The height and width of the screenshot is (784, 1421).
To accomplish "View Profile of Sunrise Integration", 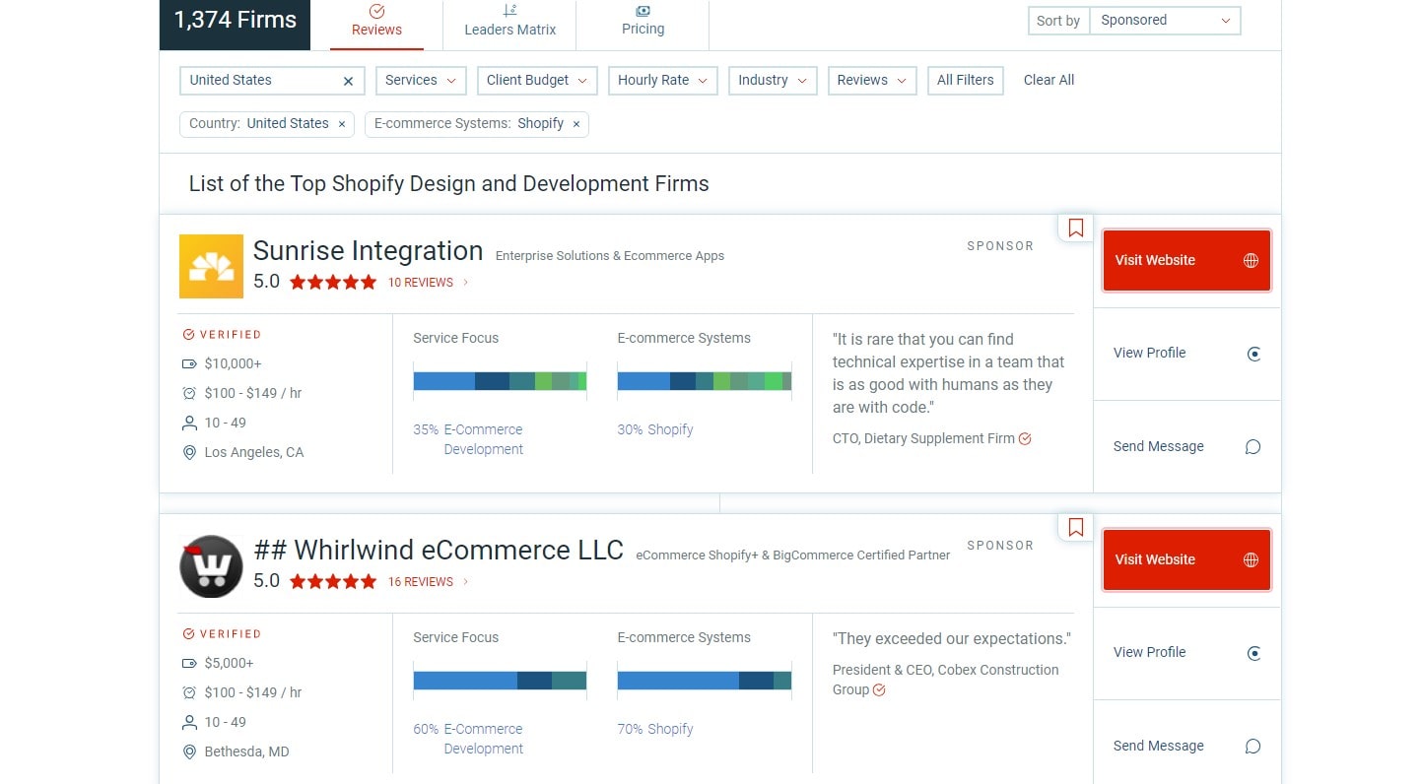I will pyautogui.click(x=1186, y=354).
